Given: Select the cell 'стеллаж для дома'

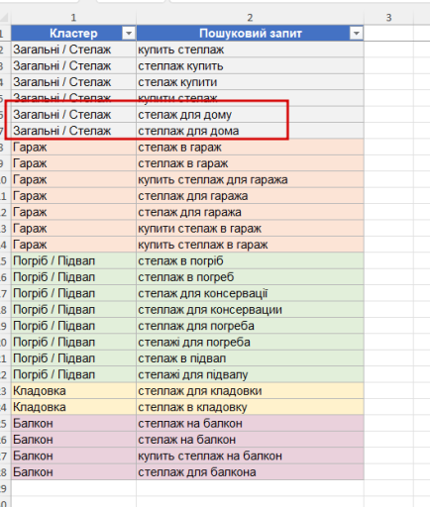Looking at the screenshot, I should click(250, 131).
